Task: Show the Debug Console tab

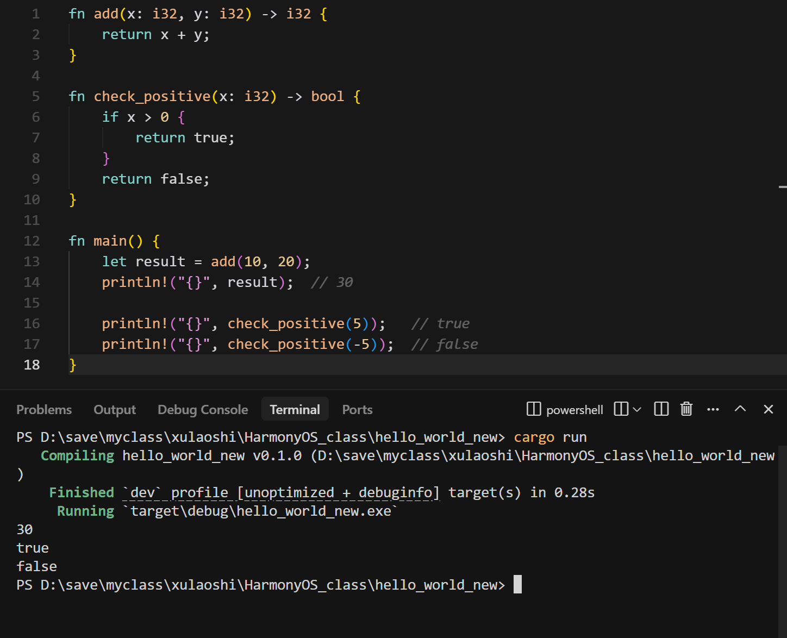Action: pyautogui.click(x=203, y=410)
